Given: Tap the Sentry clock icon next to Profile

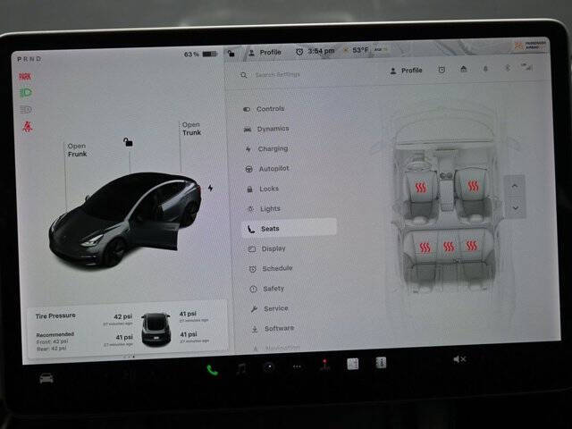Looking at the screenshot, I should point(442,70).
